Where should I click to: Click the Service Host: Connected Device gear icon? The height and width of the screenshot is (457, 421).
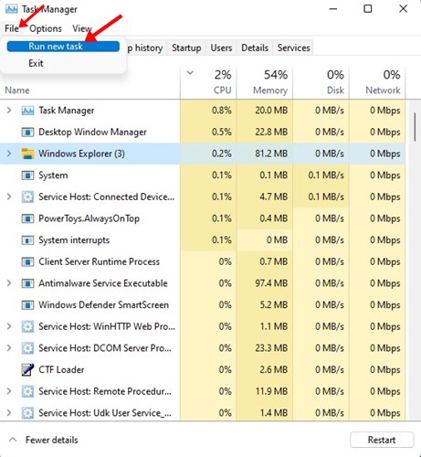[27, 197]
